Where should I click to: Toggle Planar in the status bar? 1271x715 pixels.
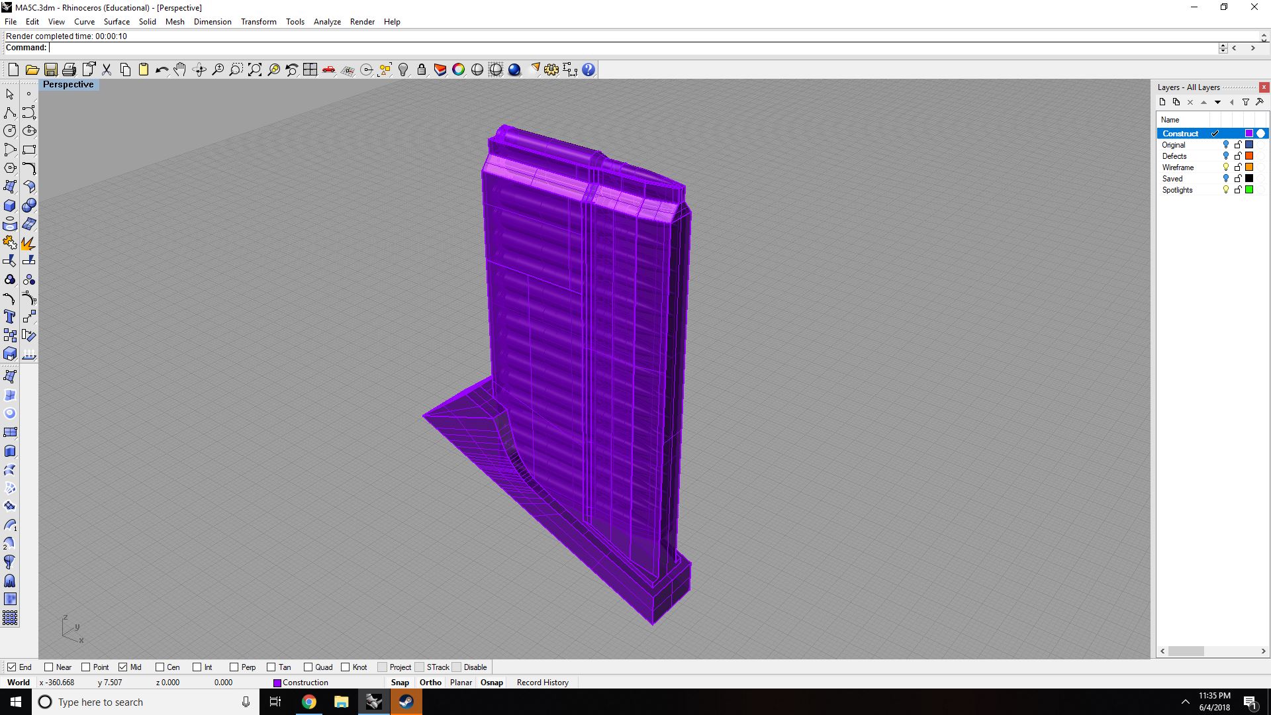click(x=461, y=683)
